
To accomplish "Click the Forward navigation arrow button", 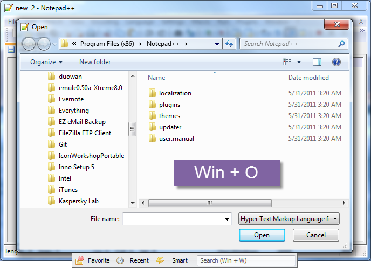I will point(44,44).
